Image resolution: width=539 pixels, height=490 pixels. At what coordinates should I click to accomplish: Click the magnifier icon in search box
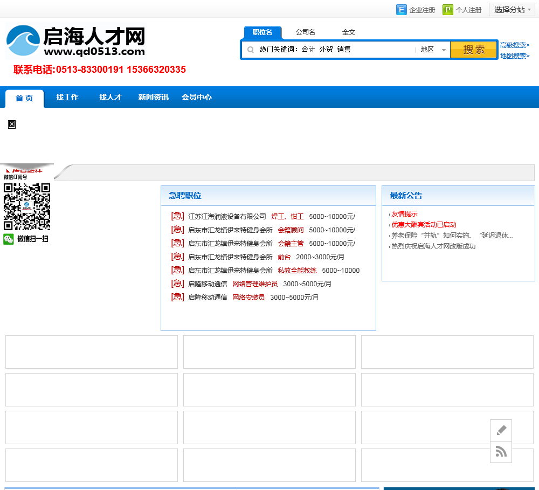coord(251,50)
